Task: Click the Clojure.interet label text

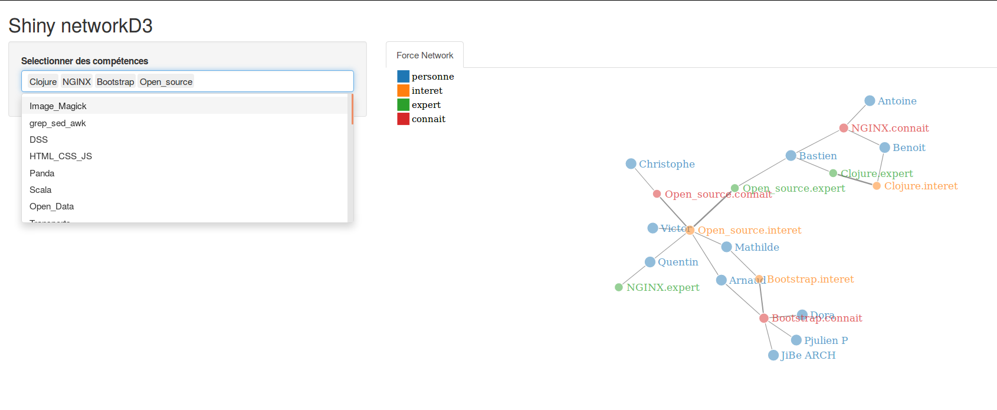Action: [921, 186]
